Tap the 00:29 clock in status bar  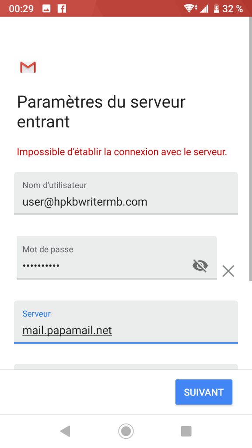tap(21, 9)
